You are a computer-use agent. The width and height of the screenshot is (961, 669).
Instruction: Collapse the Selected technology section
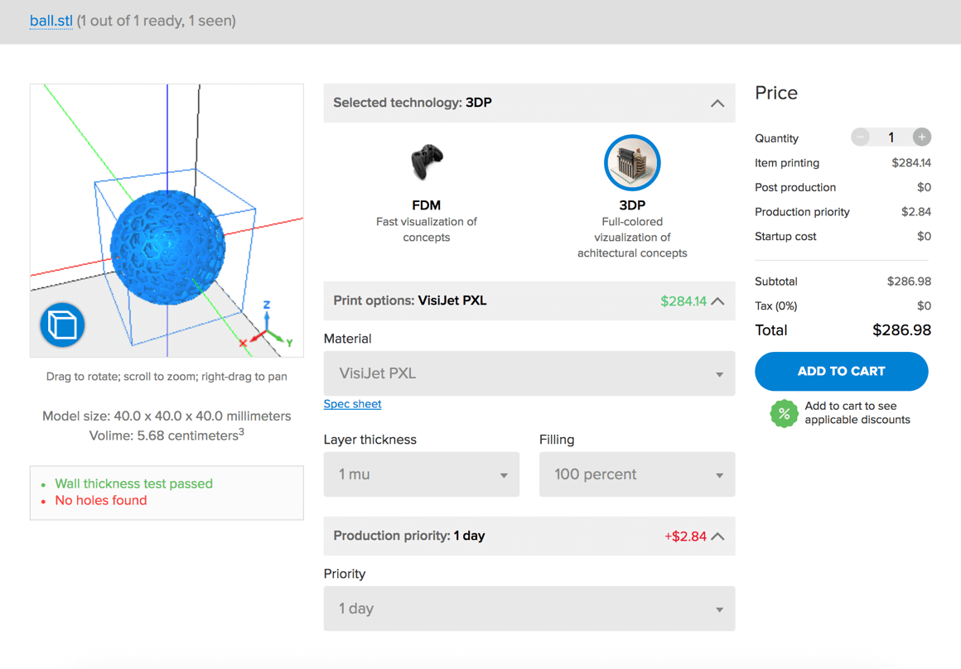tap(717, 103)
